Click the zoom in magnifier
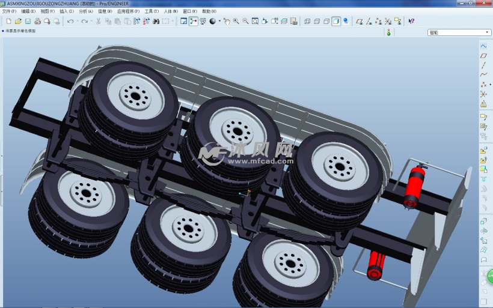This screenshot has height=308, width=493. (x=236, y=21)
